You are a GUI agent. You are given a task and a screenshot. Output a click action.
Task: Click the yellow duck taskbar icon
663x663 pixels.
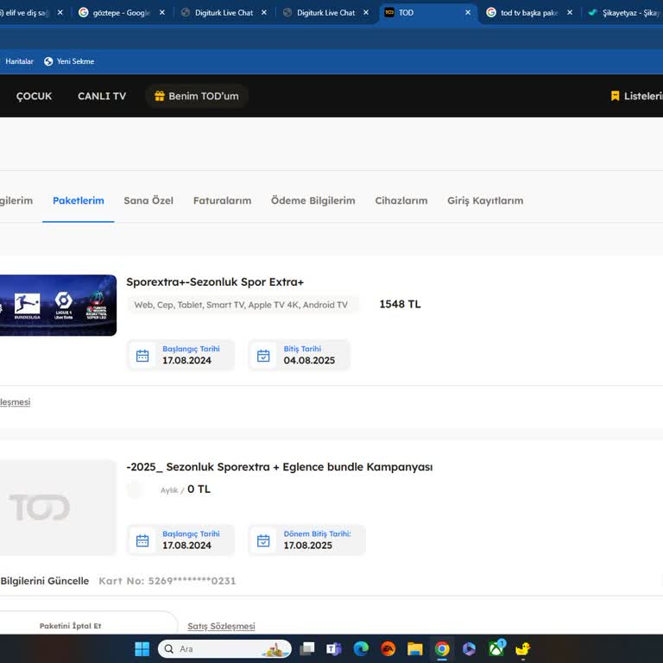523,648
